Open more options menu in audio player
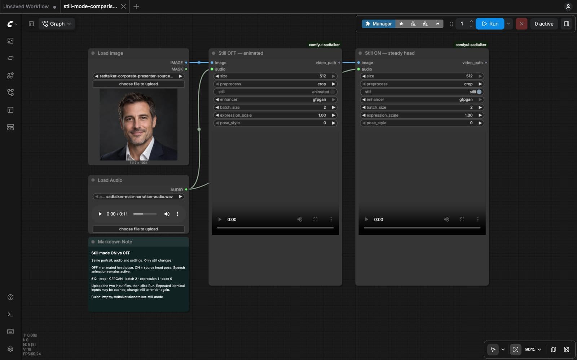 pyautogui.click(x=177, y=214)
